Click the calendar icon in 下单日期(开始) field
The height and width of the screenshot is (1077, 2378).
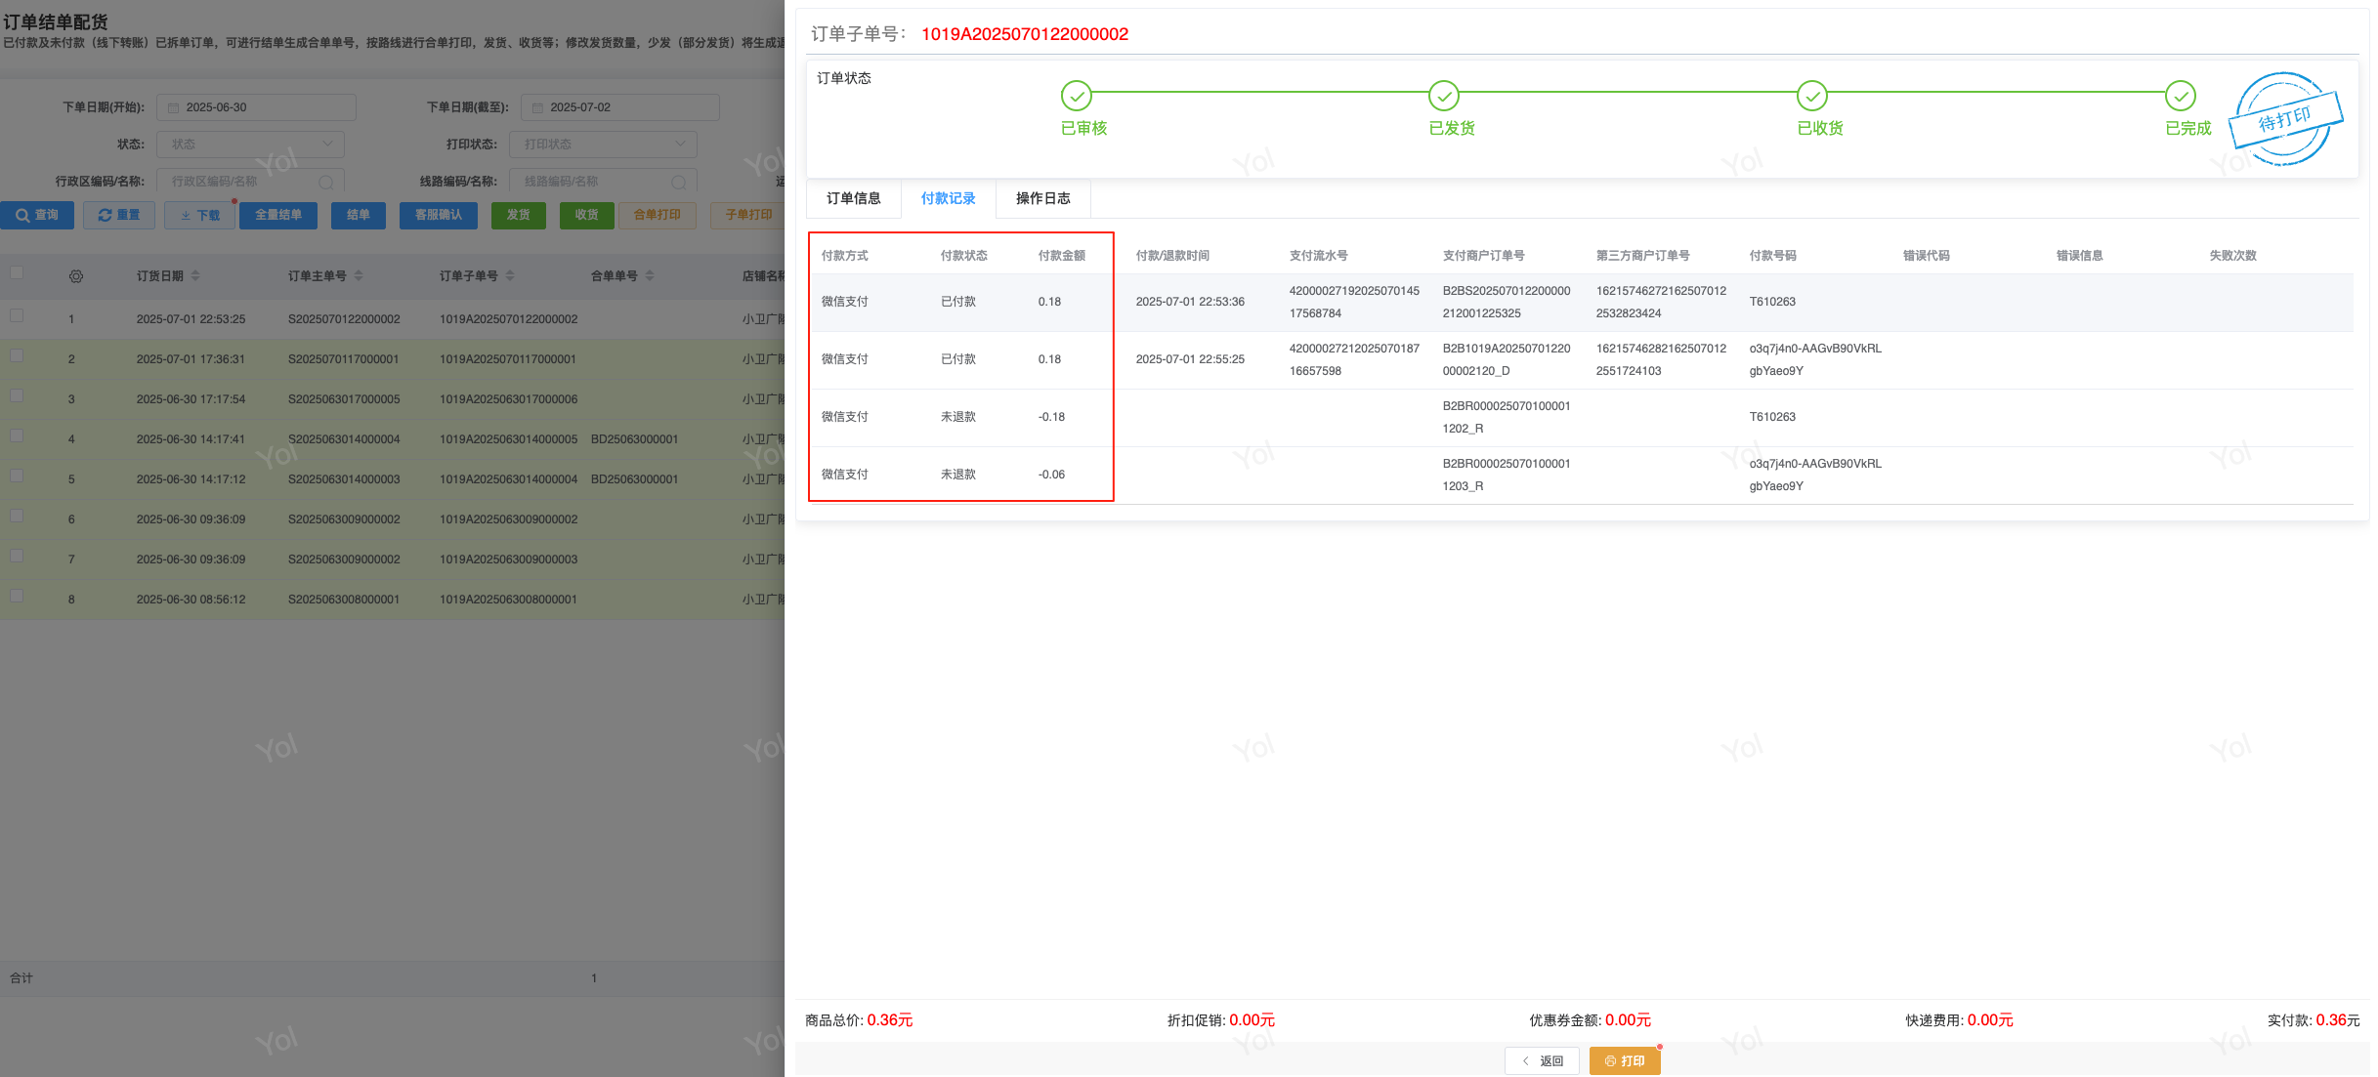[174, 107]
